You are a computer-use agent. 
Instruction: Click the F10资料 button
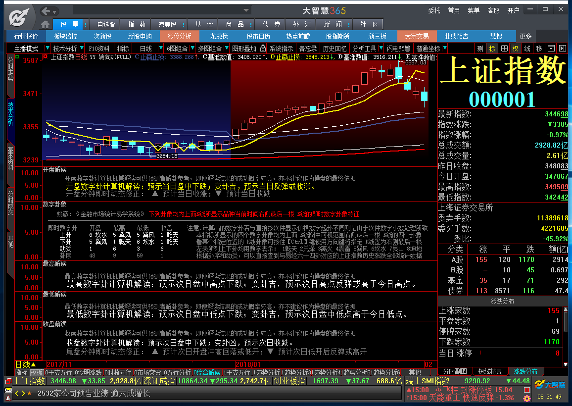(99, 48)
